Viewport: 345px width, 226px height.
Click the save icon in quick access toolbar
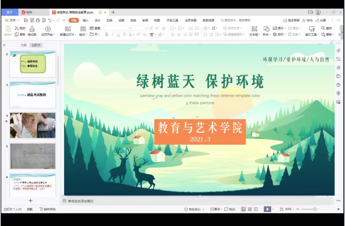click(26, 20)
